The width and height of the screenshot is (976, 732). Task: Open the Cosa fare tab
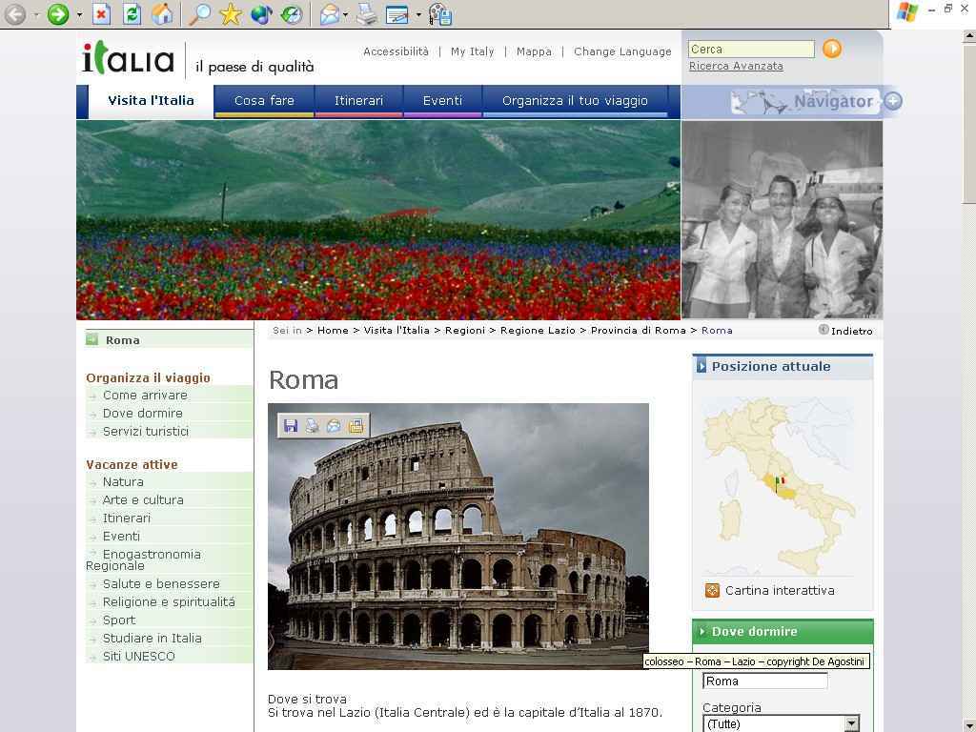[x=264, y=100]
